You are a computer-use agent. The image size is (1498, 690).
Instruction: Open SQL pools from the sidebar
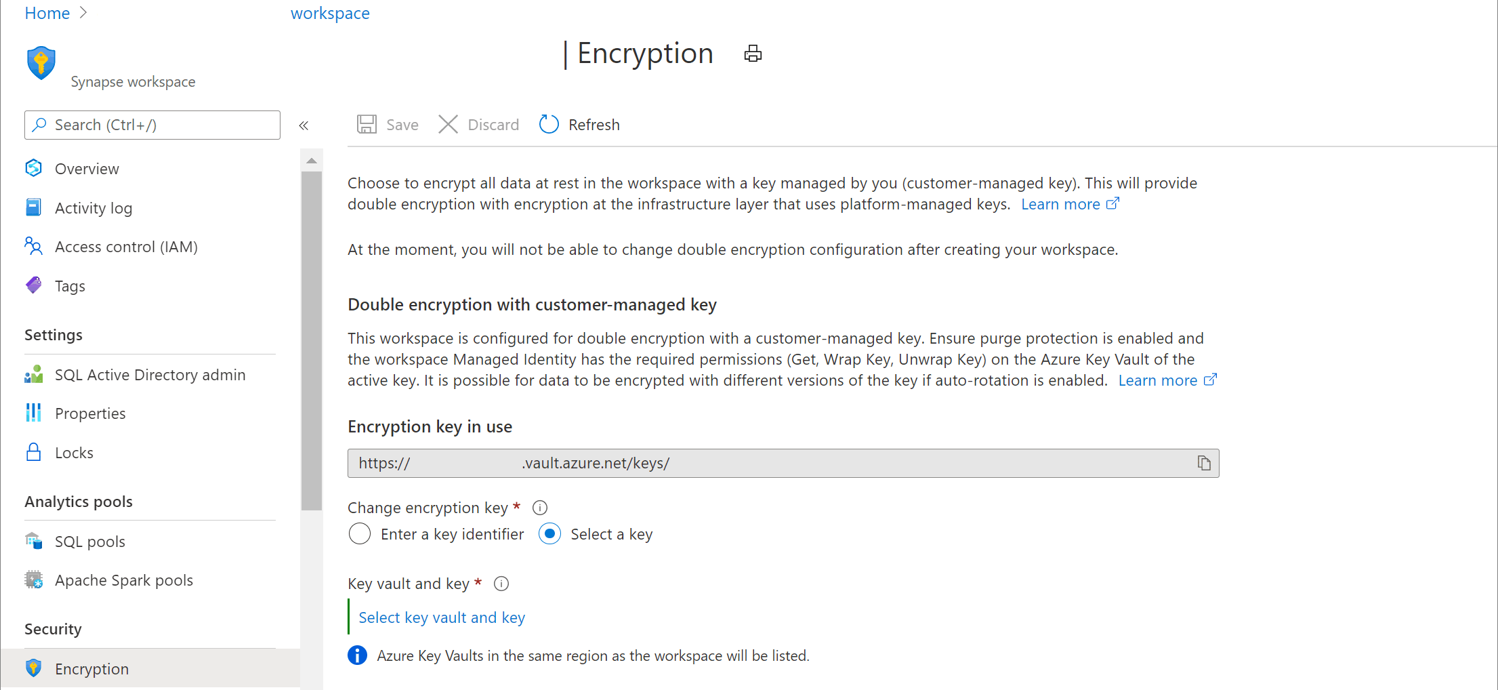tap(89, 541)
